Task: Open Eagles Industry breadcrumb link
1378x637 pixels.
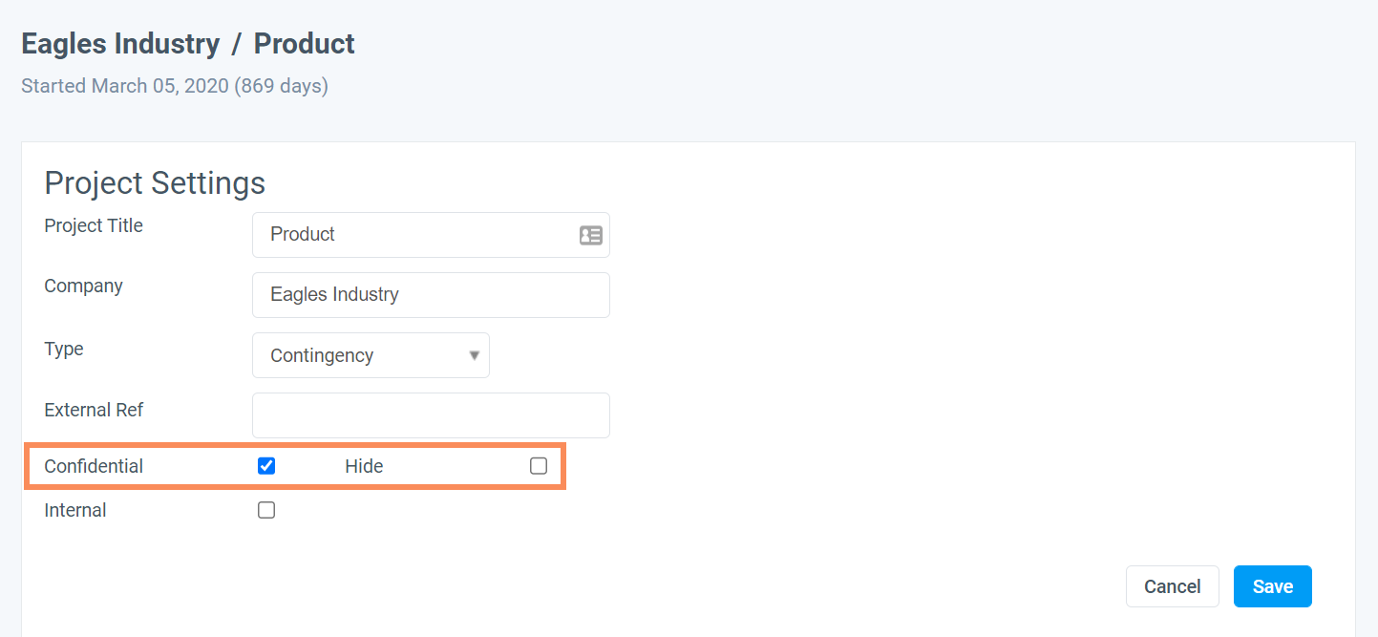Action: pyautogui.click(x=120, y=44)
